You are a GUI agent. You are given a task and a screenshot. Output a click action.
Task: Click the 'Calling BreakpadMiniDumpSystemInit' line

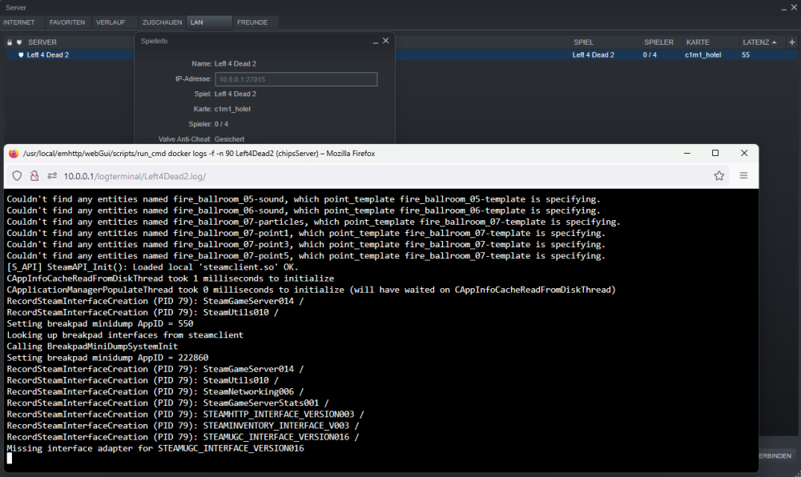(92, 347)
